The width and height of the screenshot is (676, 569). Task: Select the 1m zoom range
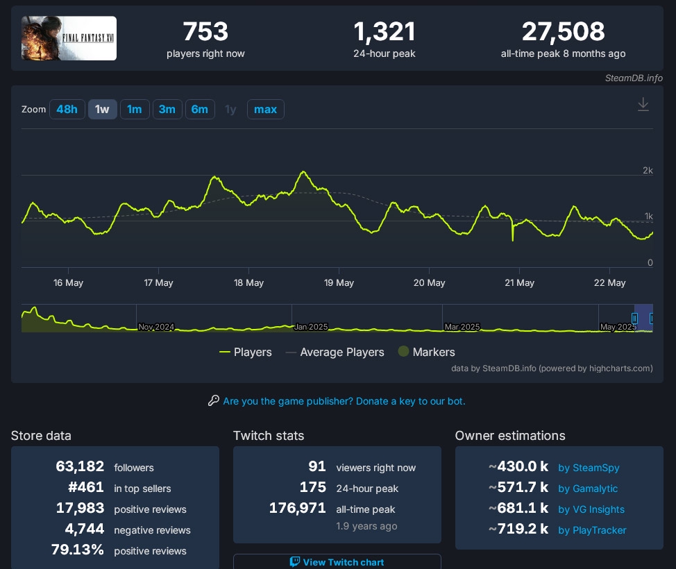pos(135,110)
